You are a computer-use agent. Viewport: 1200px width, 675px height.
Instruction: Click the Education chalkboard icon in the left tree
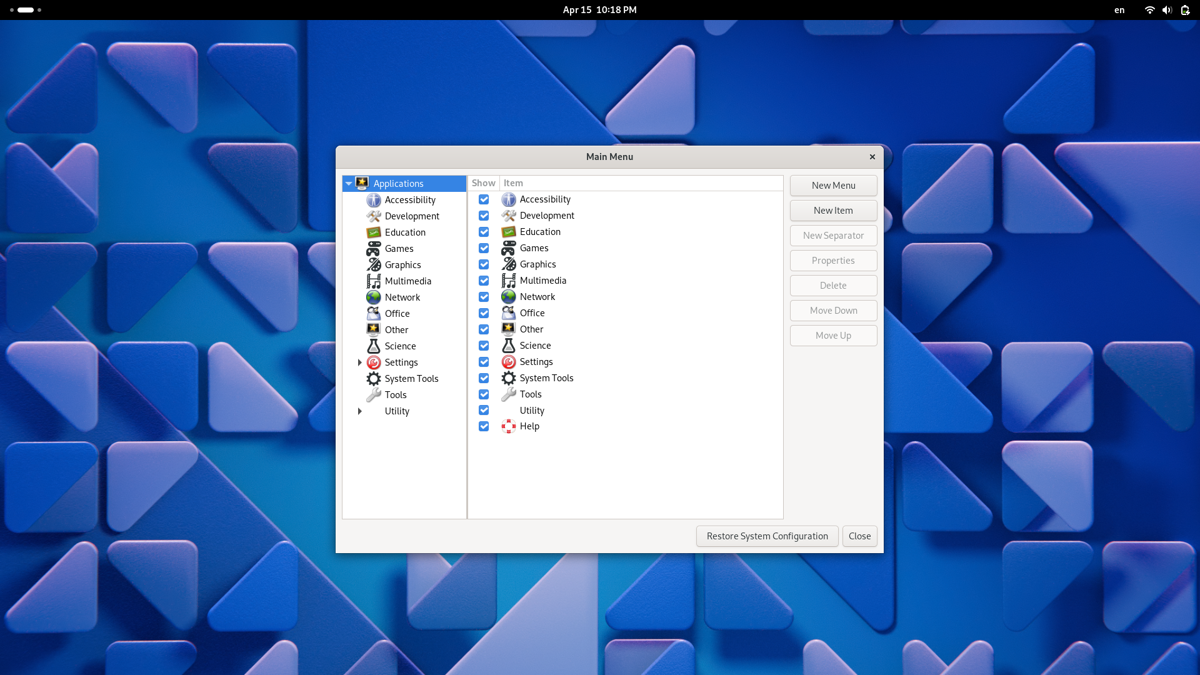[x=374, y=232]
